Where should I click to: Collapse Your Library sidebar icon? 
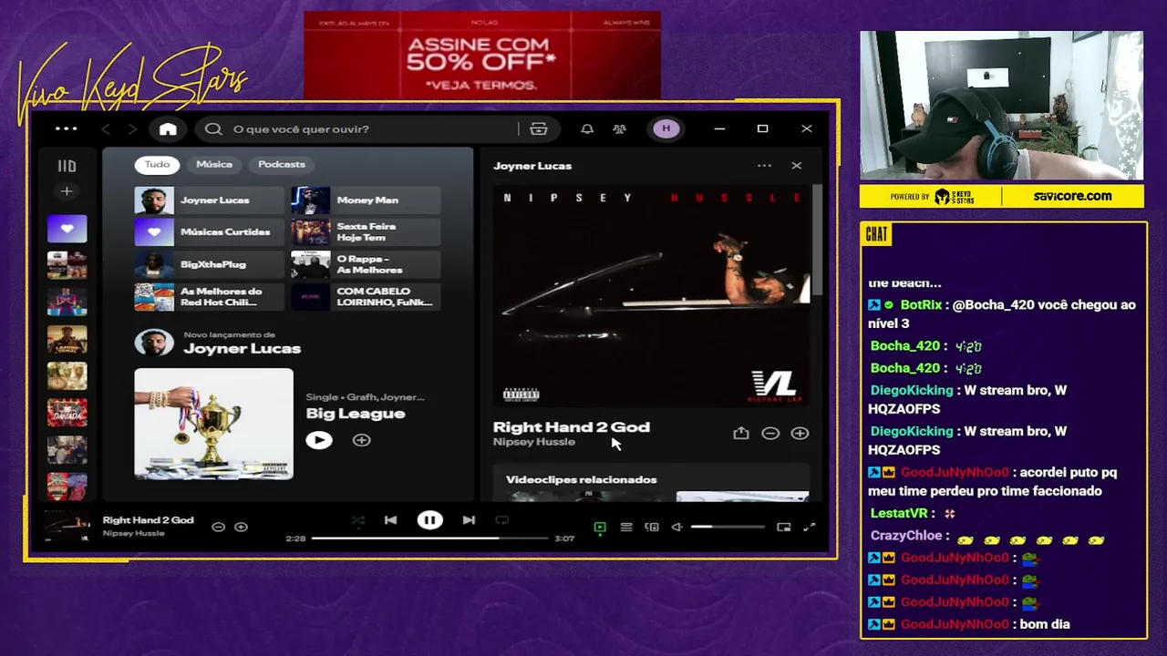click(x=67, y=166)
